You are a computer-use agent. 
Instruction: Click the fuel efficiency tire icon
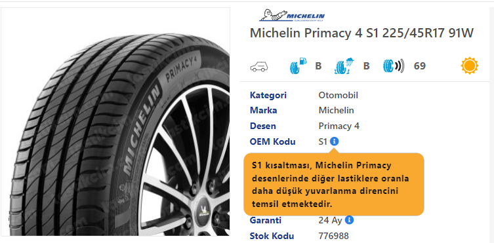(298, 66)
